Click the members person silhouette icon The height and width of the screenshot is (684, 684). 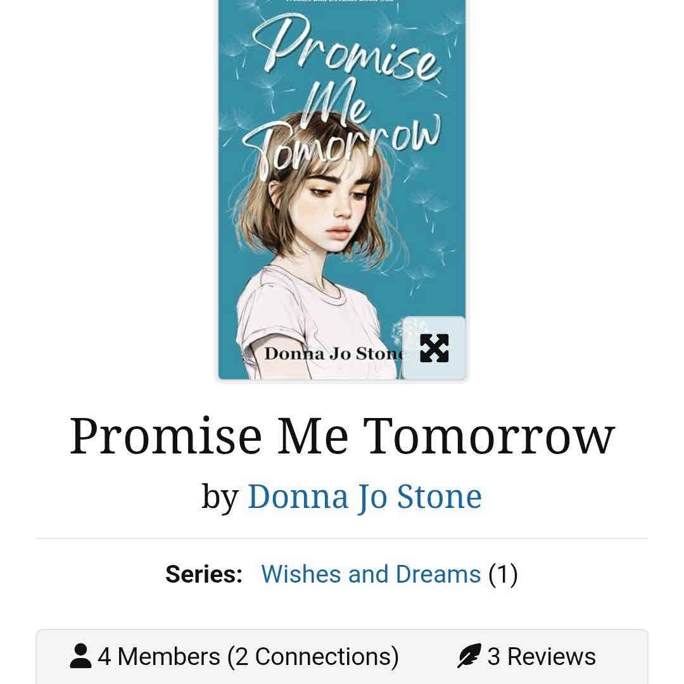pos(80,655)
